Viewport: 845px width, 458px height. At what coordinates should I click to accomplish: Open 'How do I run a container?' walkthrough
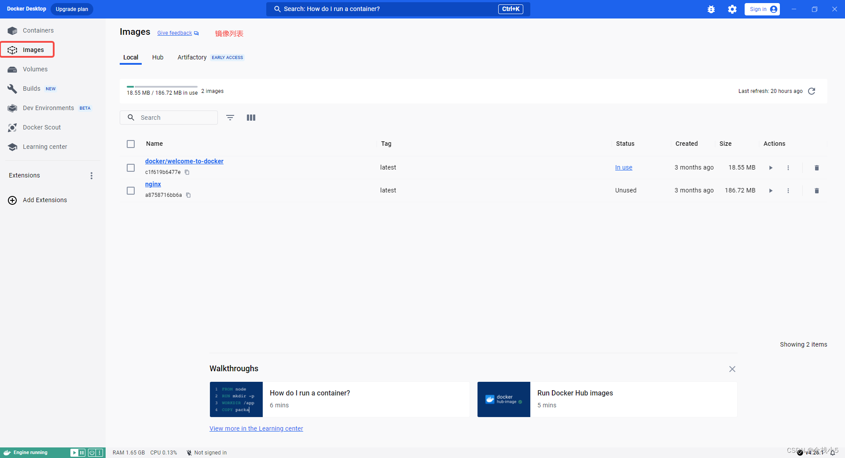click(x=340, y=399)
